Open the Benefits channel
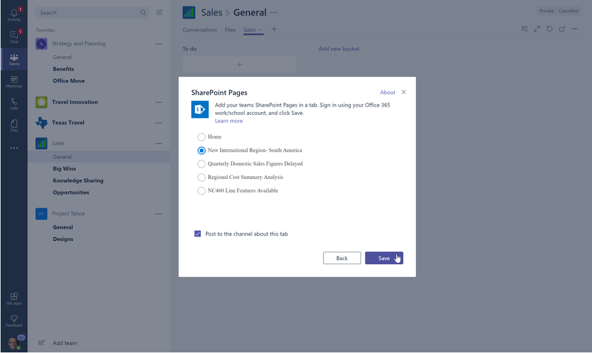This screenshot has height=353, width=592. (63, 69)
